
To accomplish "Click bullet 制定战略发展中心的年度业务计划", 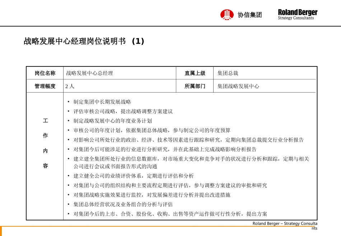I will click(113, 121).
